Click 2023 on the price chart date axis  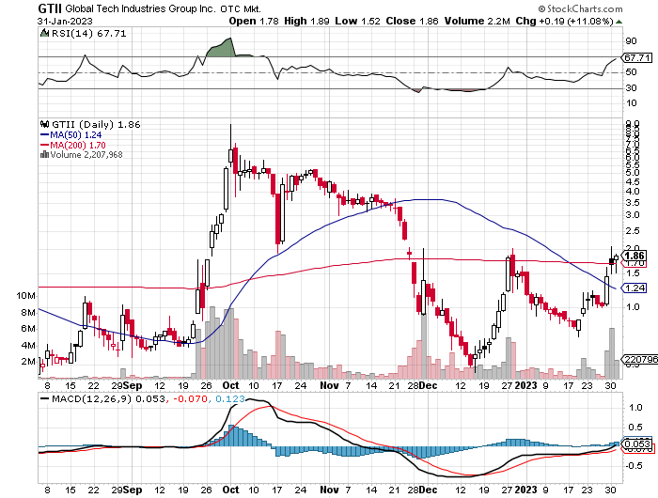click(525, 385)
